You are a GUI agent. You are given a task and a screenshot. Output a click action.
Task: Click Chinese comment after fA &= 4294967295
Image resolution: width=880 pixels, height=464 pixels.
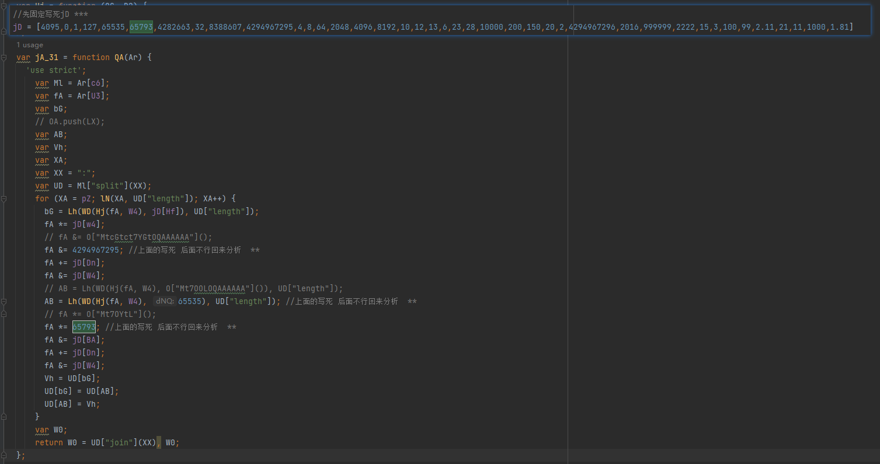pyautogui.click(x=194, y=250)
